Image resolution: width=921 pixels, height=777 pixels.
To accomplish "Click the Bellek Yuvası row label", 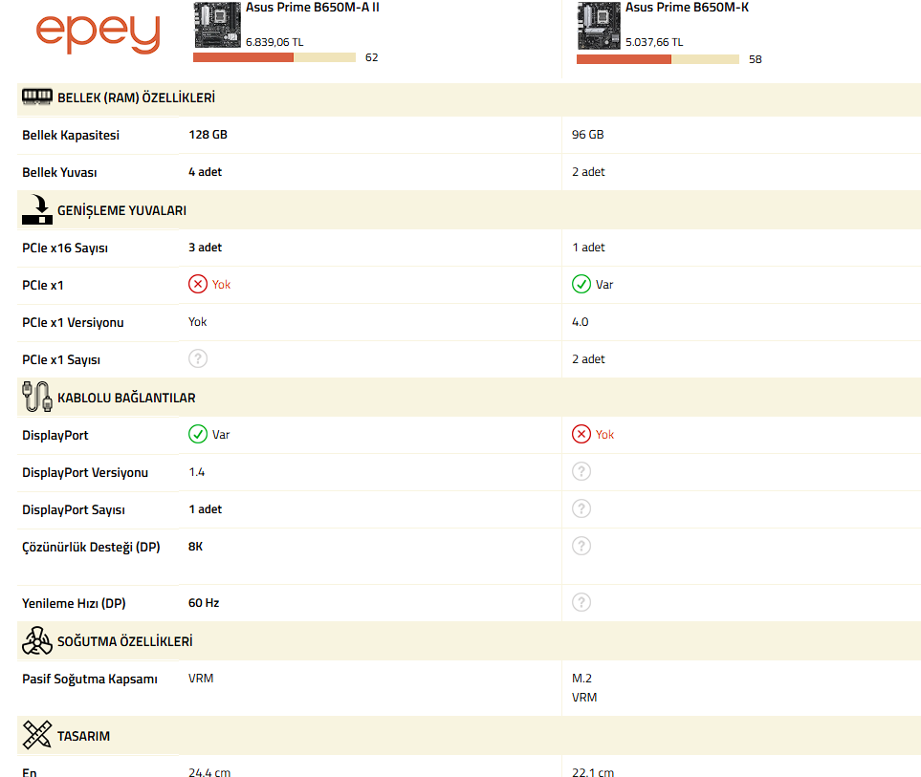I will click(59, 173).
